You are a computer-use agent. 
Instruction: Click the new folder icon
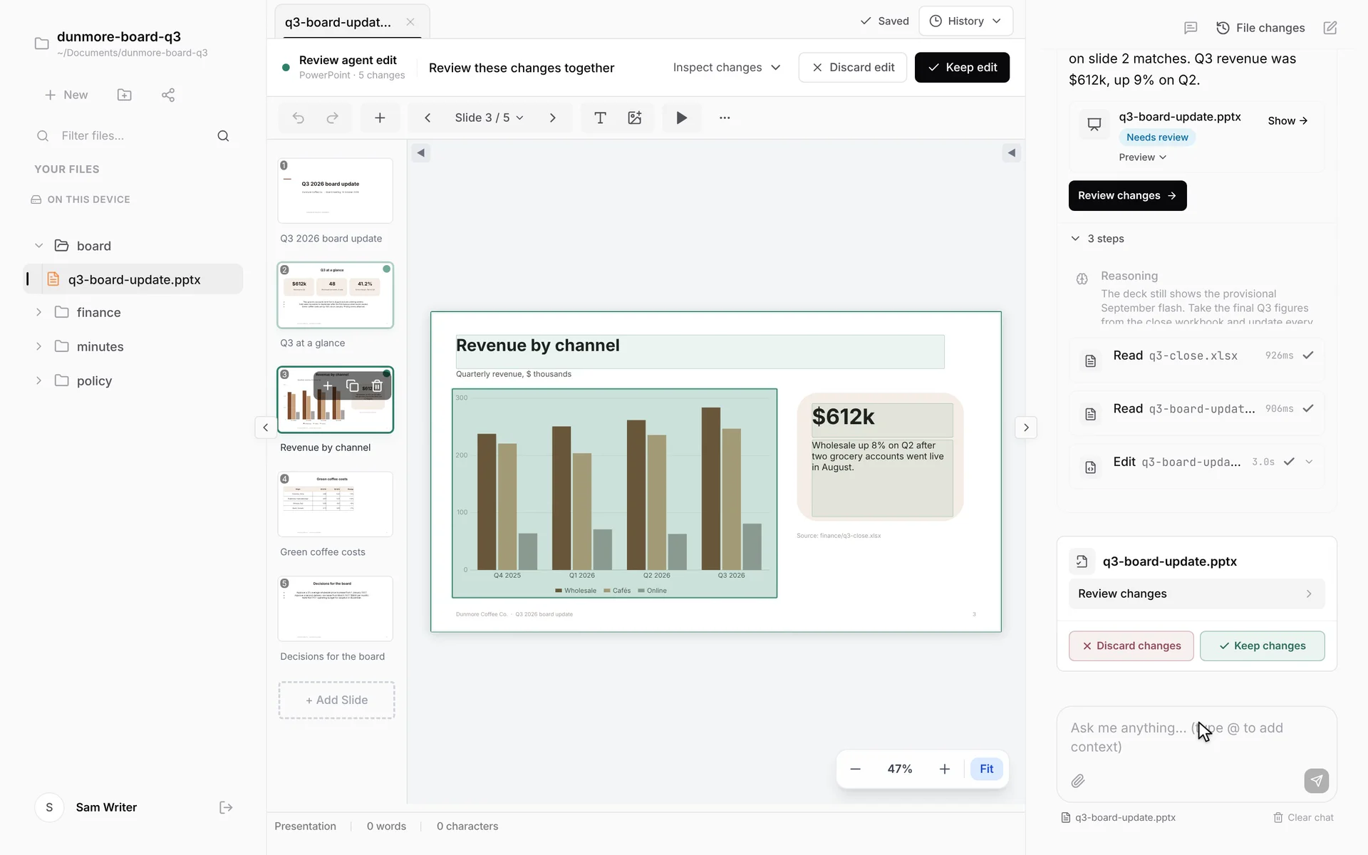coord(125,95)
